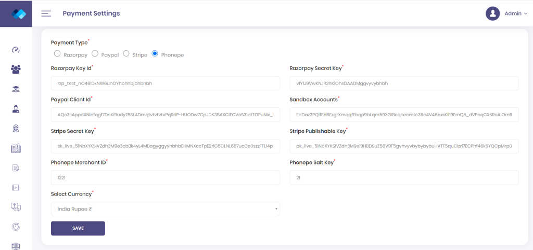Open the Admin account dropdown
Image resolution: width=533 pixels, height=250 pixels.
point(516,13)
